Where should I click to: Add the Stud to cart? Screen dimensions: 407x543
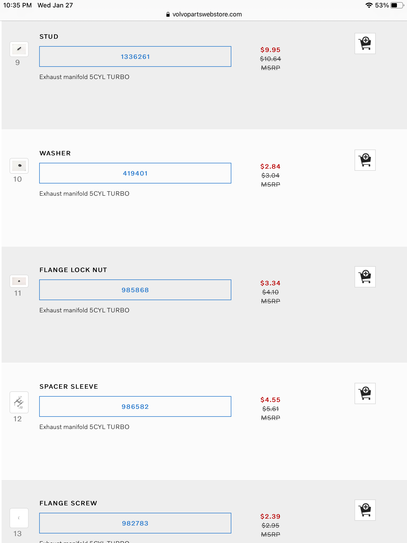pos(365,43)
